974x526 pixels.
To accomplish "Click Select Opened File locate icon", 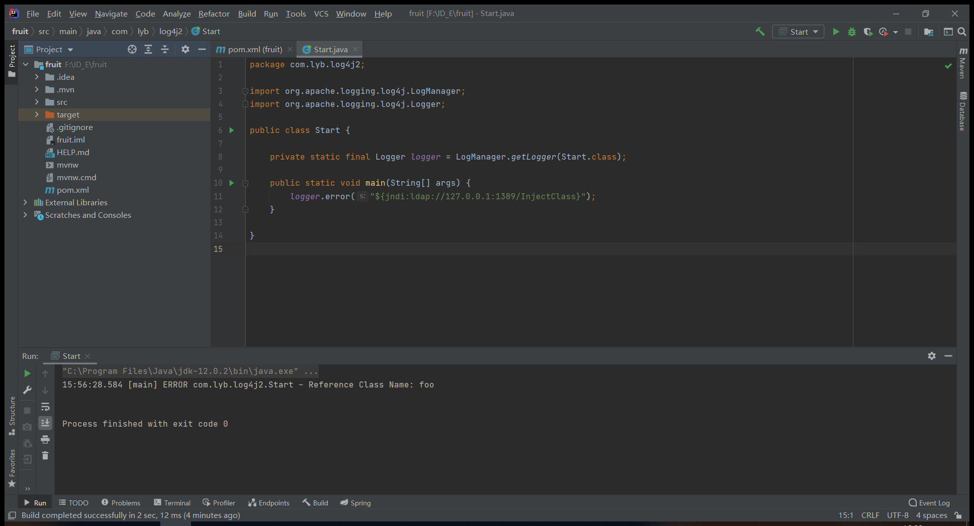I will coord(132,49).
